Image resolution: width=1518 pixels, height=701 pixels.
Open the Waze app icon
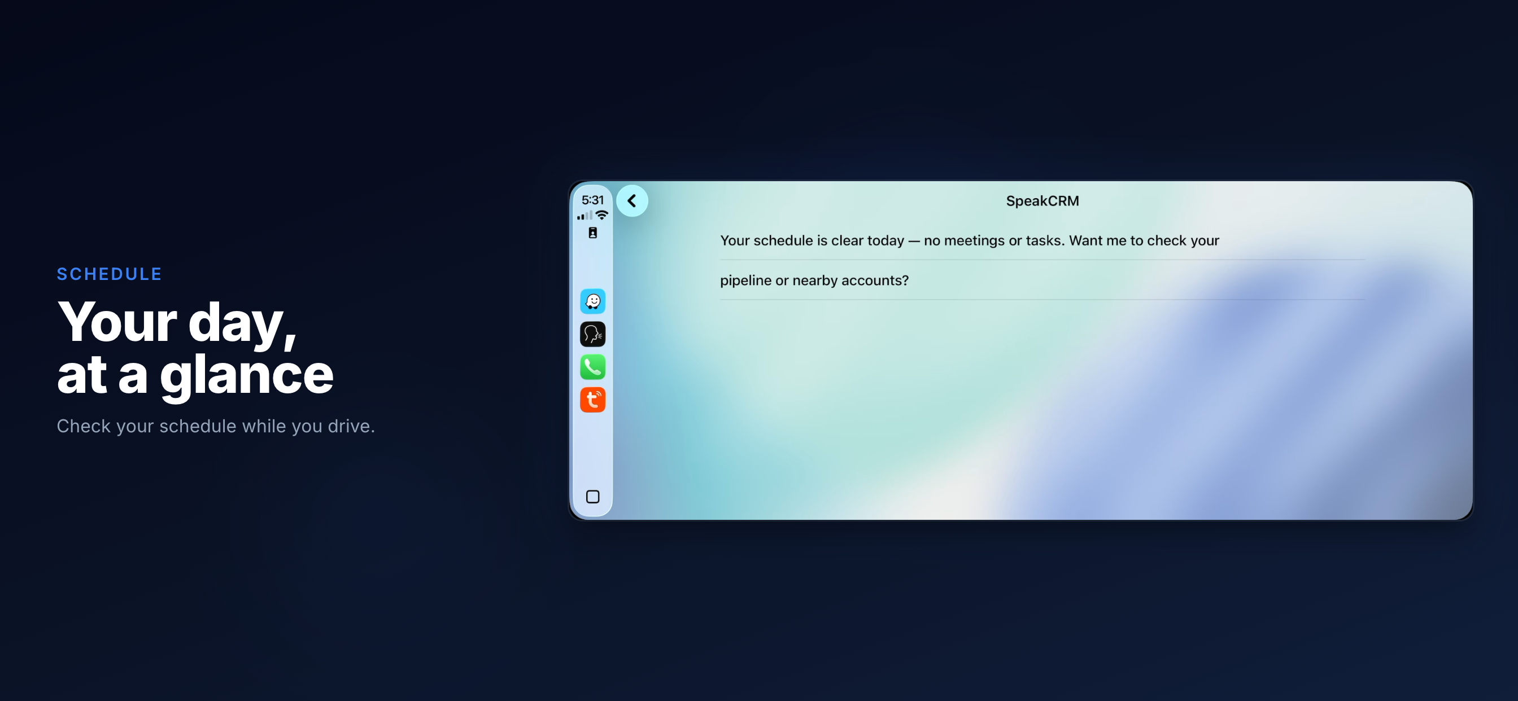pyautogui.click(x=592, y=301)
